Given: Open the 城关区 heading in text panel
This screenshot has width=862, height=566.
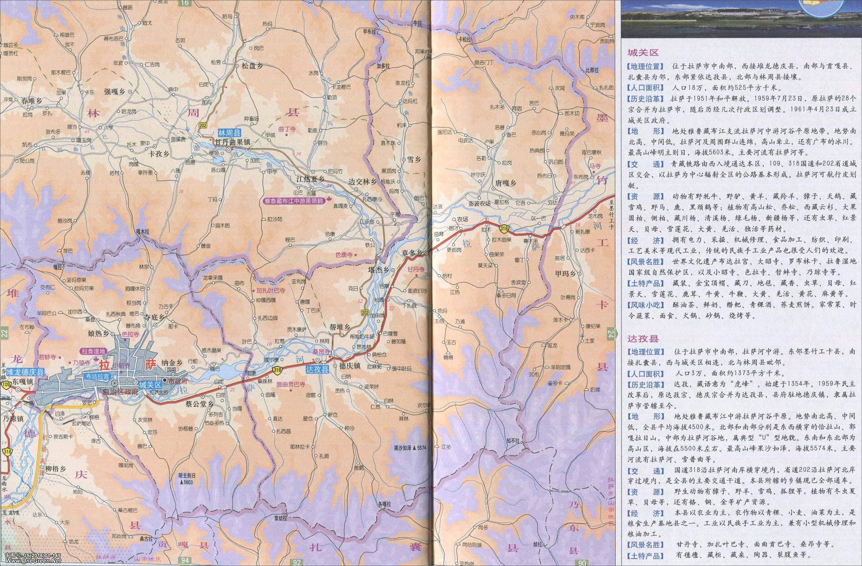Looking at the screenshot, I should [642, 53].
